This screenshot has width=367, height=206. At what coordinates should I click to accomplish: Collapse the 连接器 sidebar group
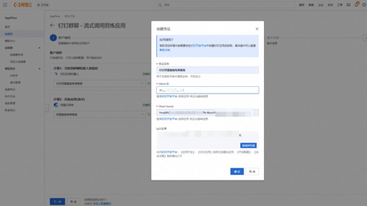39,48
